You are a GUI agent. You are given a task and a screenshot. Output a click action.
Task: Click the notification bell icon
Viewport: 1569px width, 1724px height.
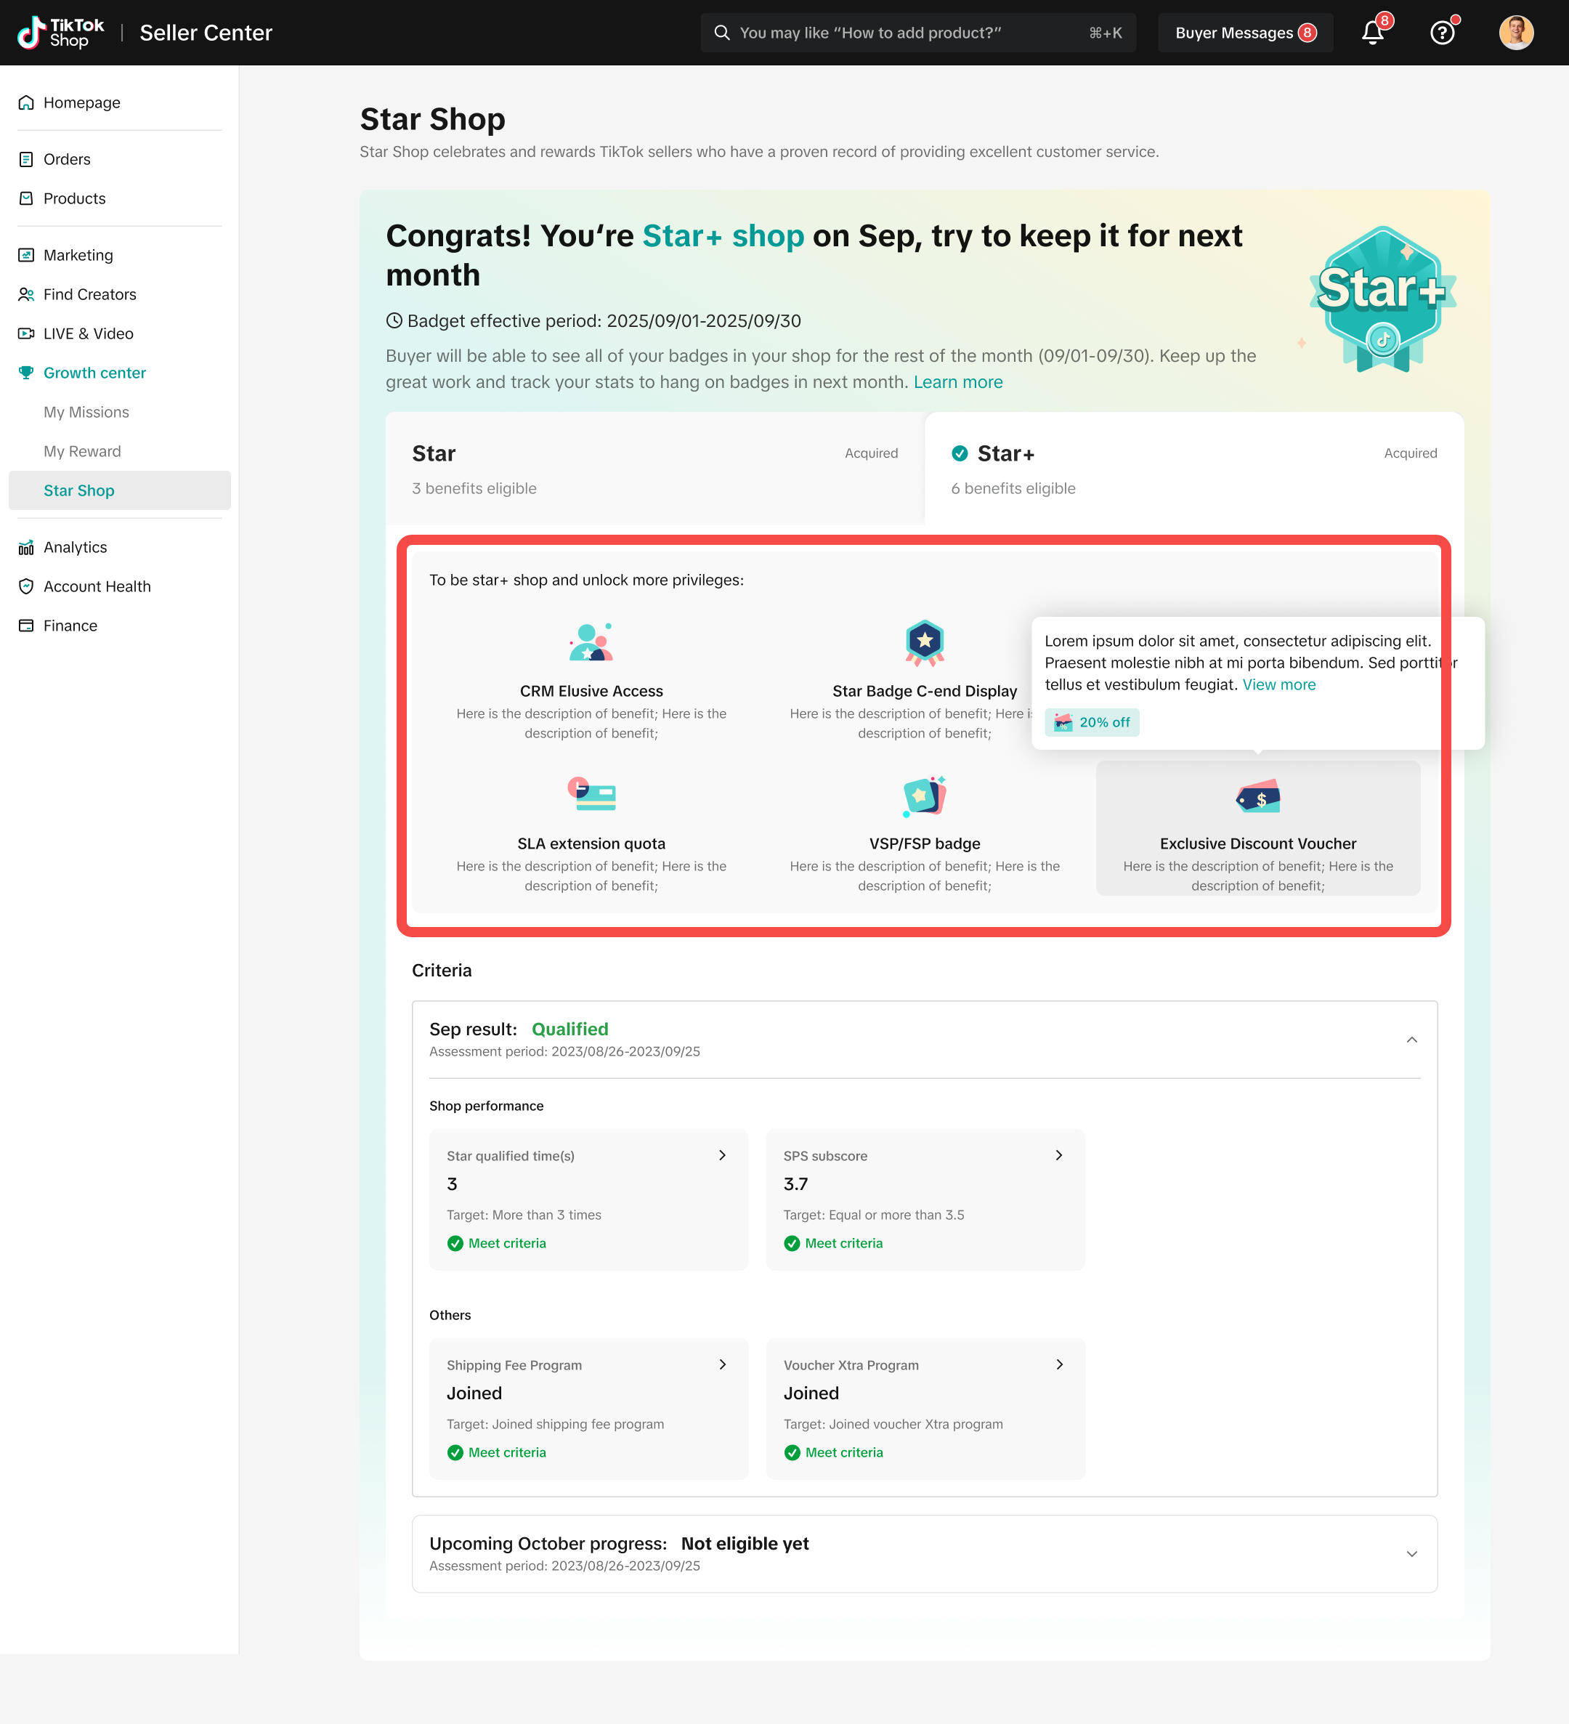click(1372, 33)
